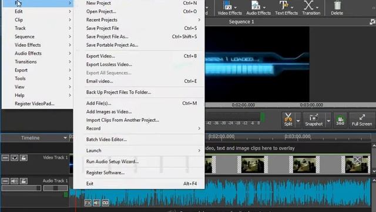Click the speaker icon on audio clip
This screenshot has height=212, width=376.
(96, 203)
